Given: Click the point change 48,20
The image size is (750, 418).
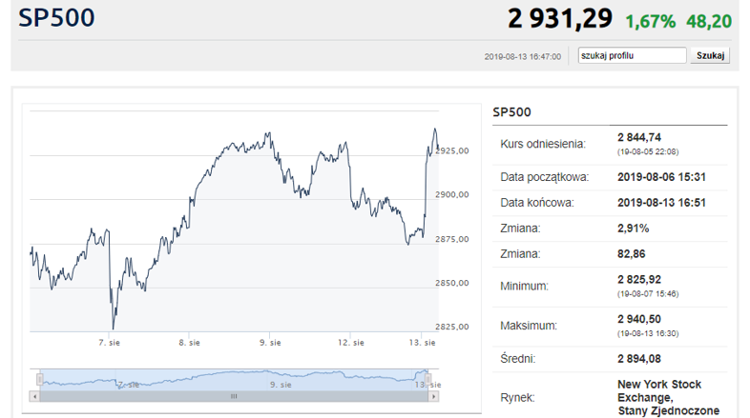Looking at the screenshot, I should 709,22.
